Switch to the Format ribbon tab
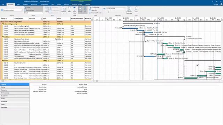 [87, 5]
